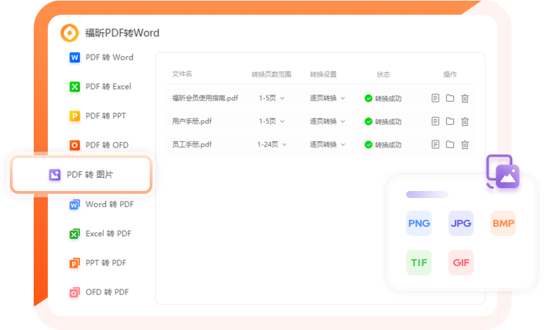Switch to PDF 转 Word mode

point(101,58)
